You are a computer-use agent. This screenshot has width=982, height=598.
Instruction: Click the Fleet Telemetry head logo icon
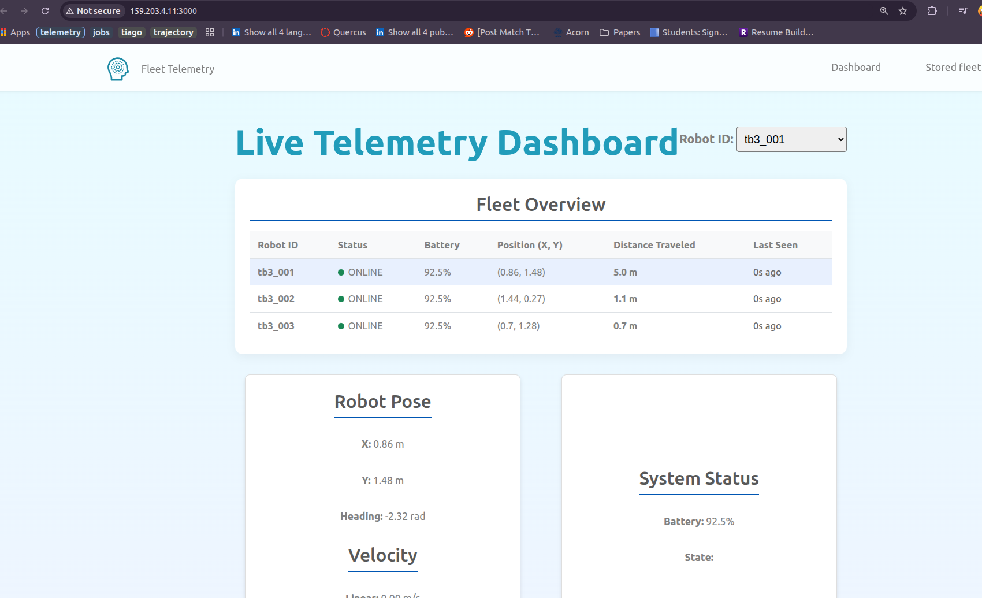coord(118,69)
